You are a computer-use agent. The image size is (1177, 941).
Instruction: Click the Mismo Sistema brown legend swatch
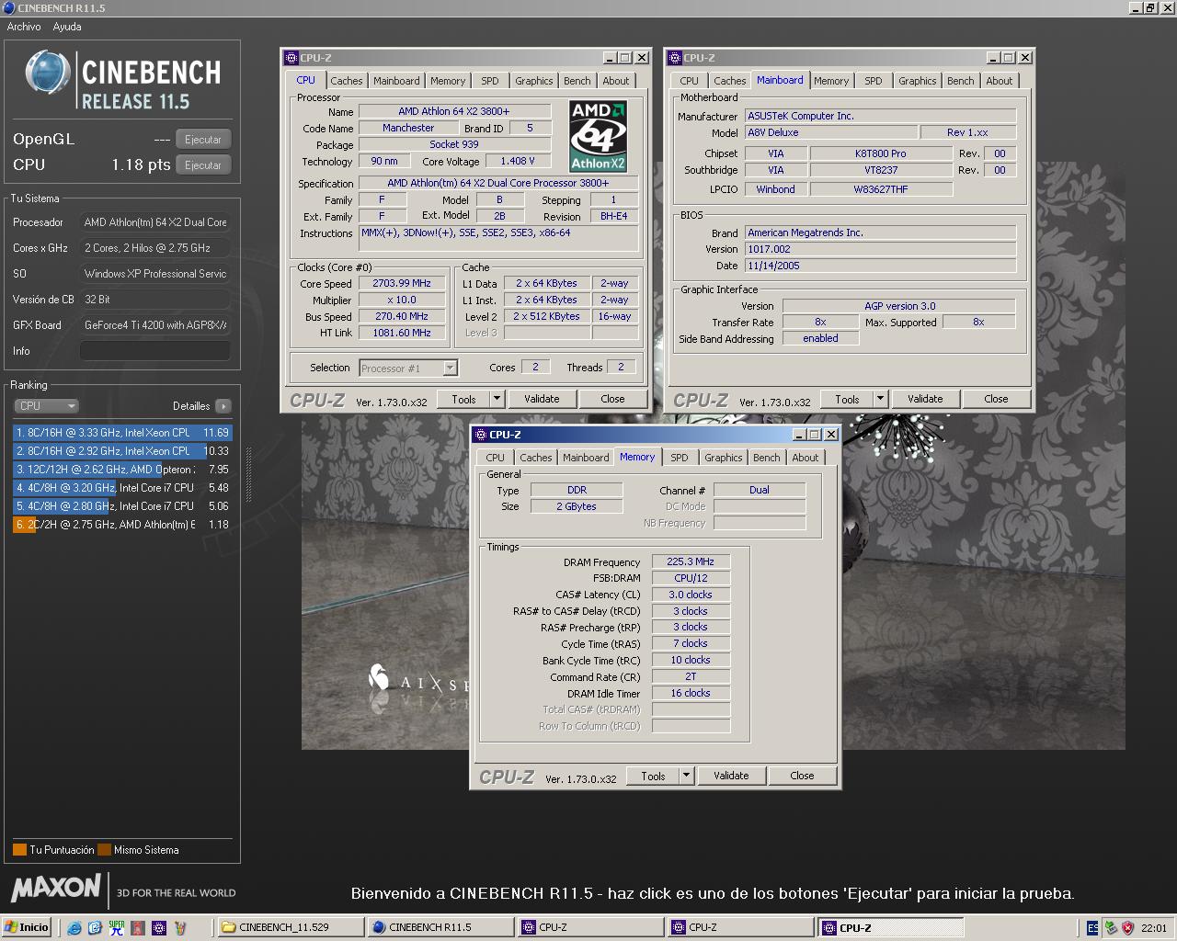(x=105, y=850)
